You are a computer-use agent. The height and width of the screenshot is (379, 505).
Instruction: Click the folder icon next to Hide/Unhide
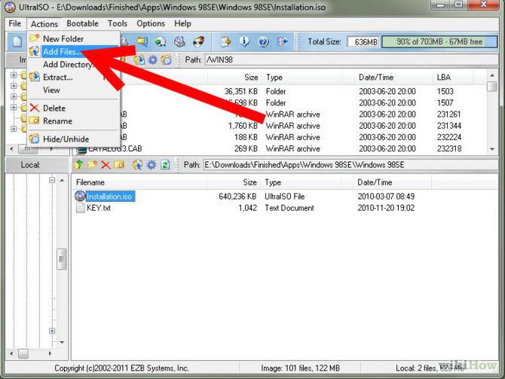coord(34,139)
